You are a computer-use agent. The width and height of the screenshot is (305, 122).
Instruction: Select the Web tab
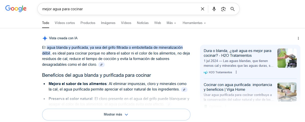coord(158,23)
